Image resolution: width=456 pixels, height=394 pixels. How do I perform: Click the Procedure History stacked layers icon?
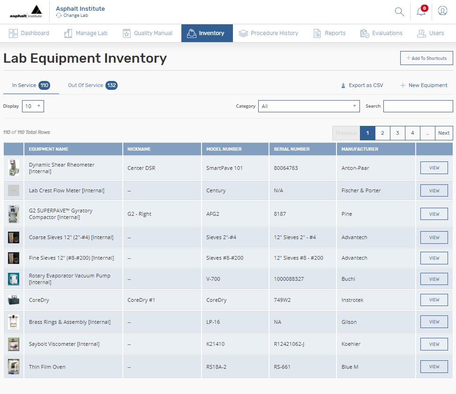(x=243, y=33)
